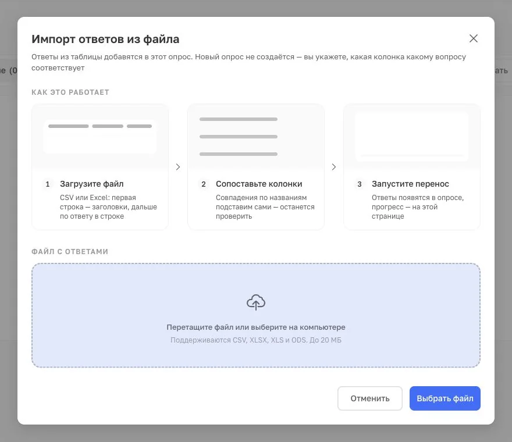The height and width of the screenshot is (442, 512).
Task: Click the dialog subtitle about Ответы из таблицы
Action: [248, 62]
